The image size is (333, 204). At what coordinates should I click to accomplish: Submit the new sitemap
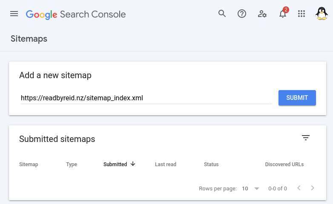point(297,98)
